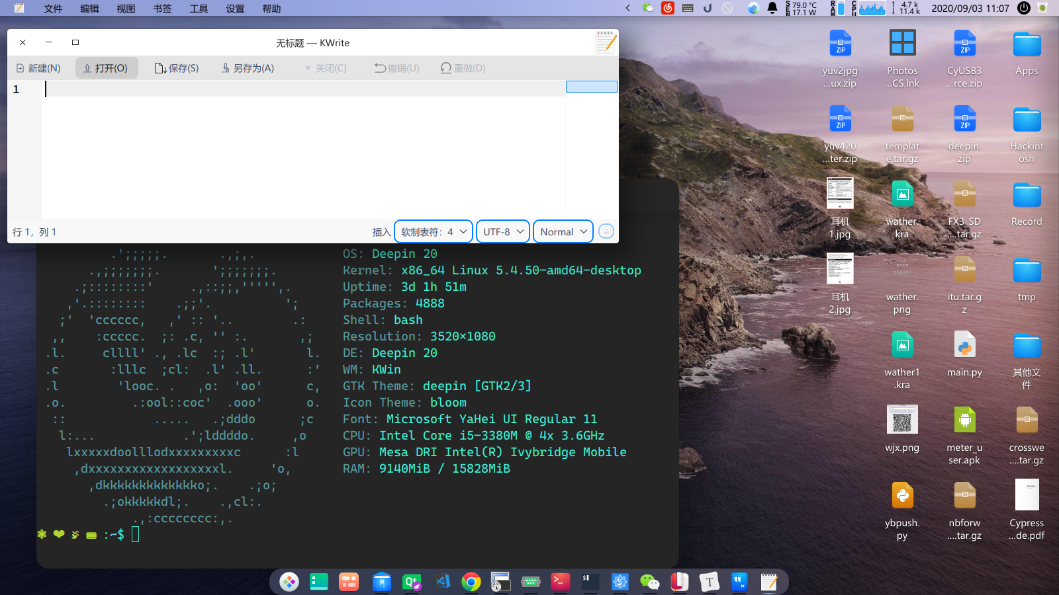Click the 保存(S) save button
Screen dimensions: 1059x595
point(177,68)
